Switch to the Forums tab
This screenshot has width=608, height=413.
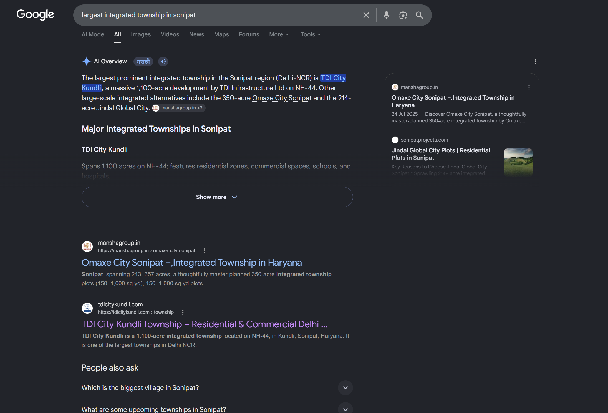click(249, 34)
